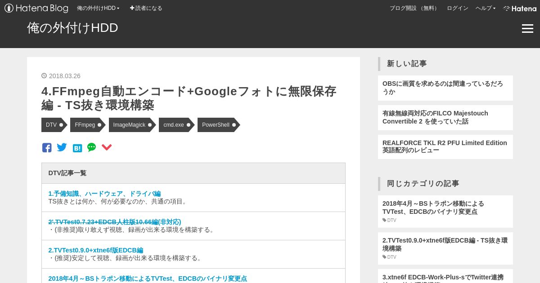Open 1.予備知識、ハードウェア、ドライバ編 link

[104, 194]
